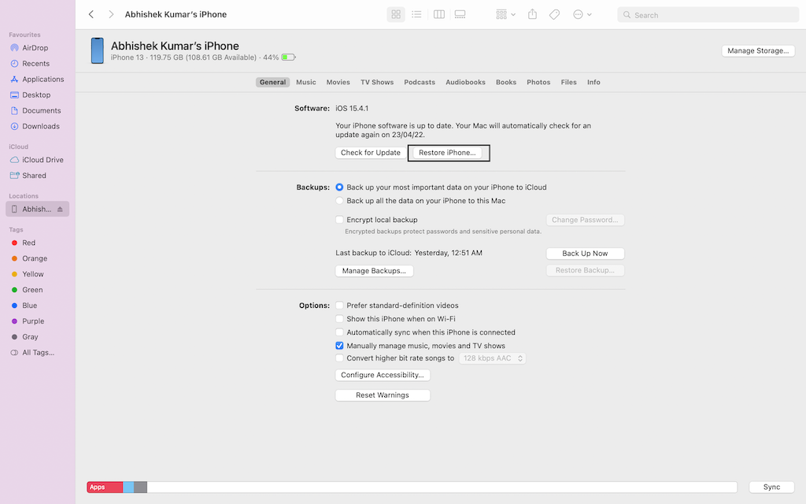The image size is (806, 504).
Task: Switch to the Movies tab
Action: (x=338, y=82)
